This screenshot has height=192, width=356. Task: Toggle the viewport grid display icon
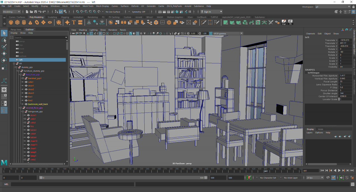coord(100,34)
